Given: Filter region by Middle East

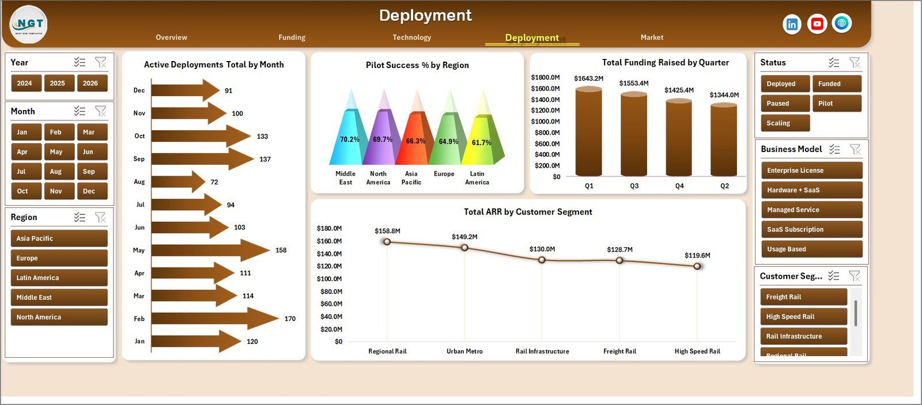Looking at the screenshot, I should (x=59, y=297).
